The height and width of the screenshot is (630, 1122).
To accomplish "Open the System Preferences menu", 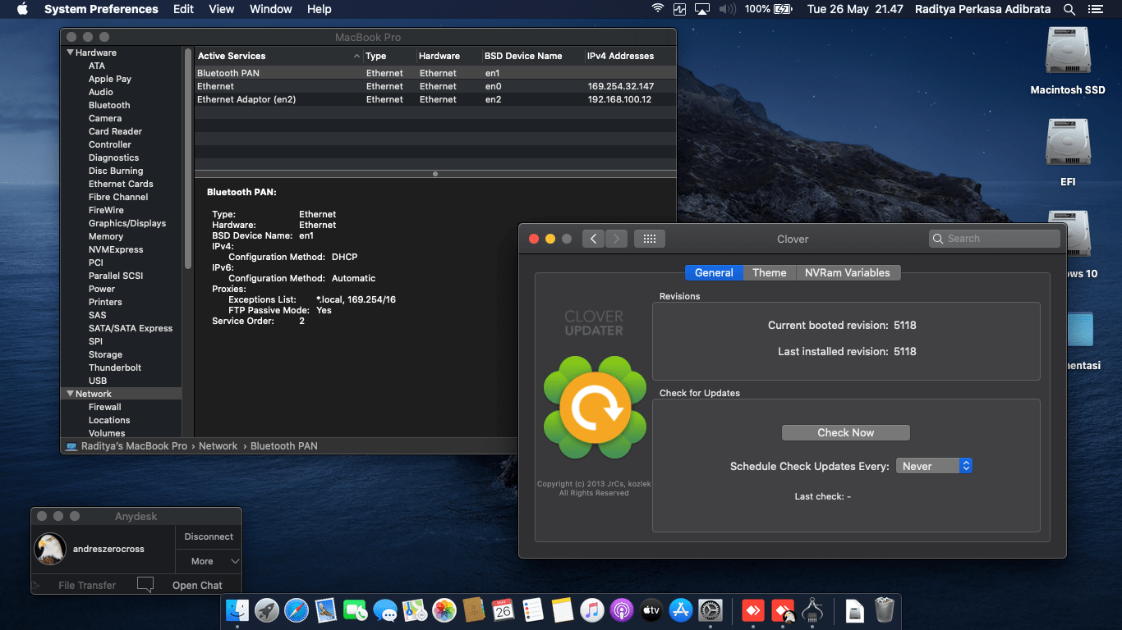I will point(101,9).
